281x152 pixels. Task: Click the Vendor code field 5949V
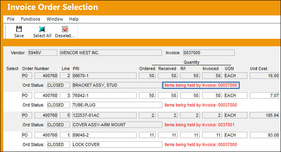point(43,53)
